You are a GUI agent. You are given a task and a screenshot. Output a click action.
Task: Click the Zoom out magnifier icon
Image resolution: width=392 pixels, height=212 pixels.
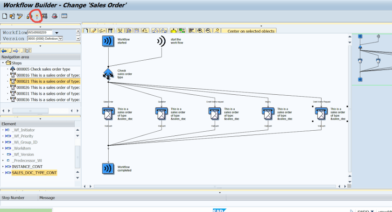click(x=208, y=31)
